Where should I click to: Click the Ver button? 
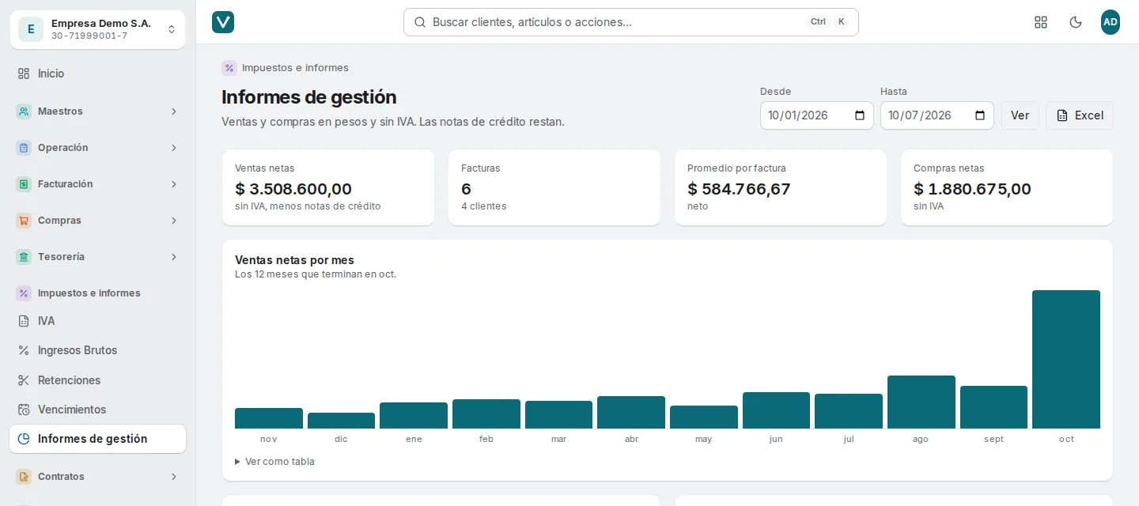(1020, 115)
